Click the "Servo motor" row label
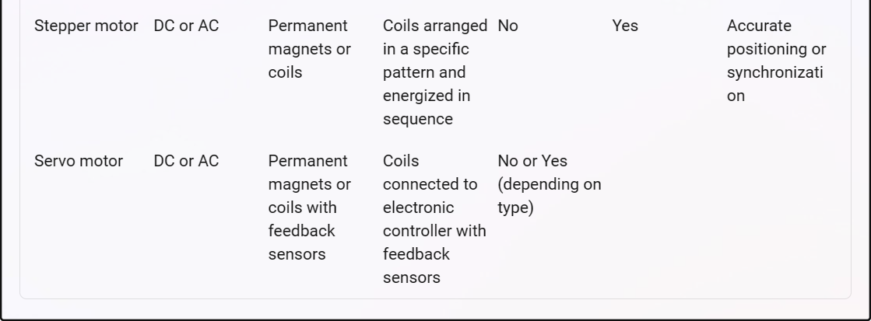Viewport: 871px width, 321px height. coord(79,162)
